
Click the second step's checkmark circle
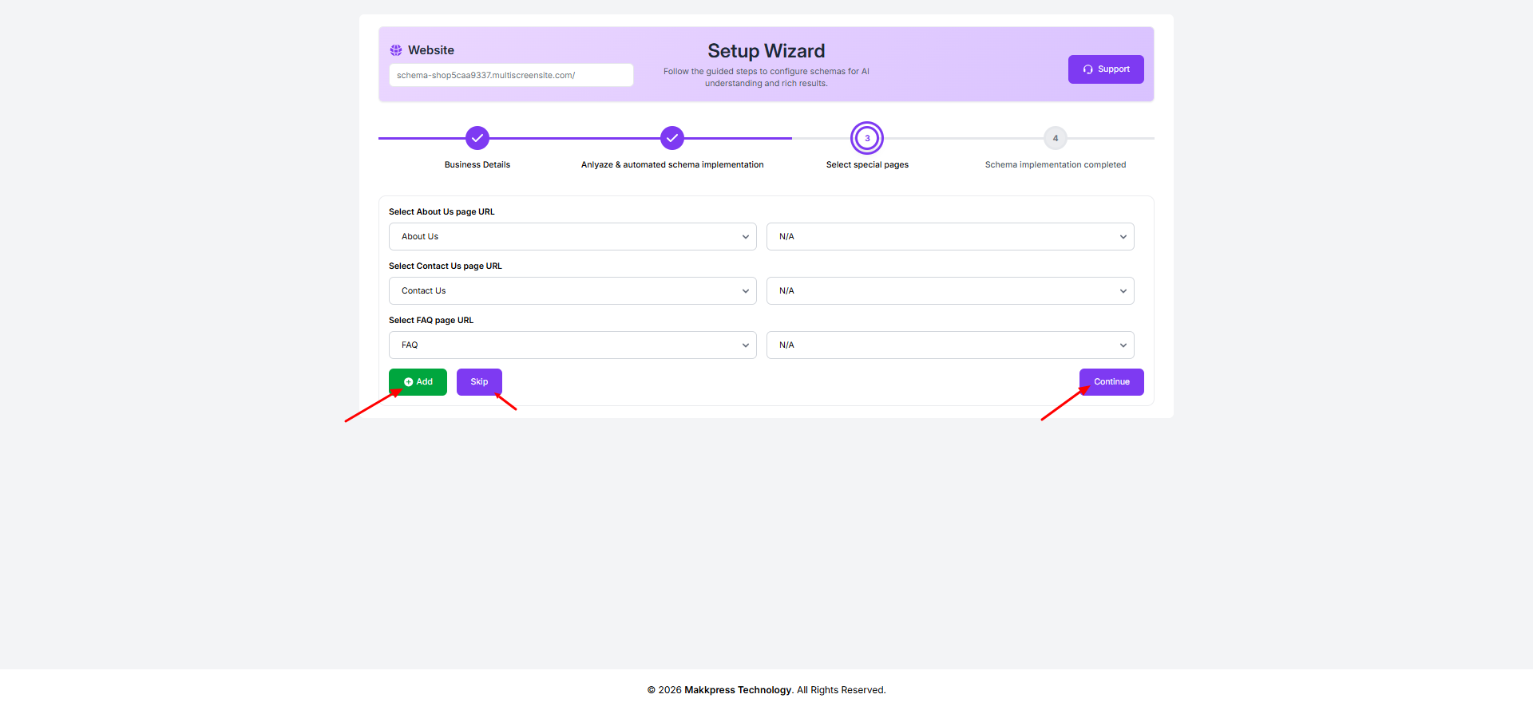(x=672, y=138)
